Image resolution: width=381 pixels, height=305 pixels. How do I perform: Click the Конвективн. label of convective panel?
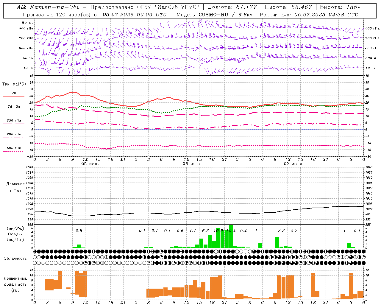15,278
